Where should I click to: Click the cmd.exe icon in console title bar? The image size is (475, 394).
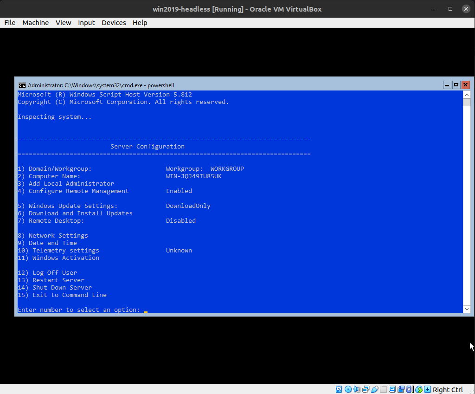click(x=22, y=85)
